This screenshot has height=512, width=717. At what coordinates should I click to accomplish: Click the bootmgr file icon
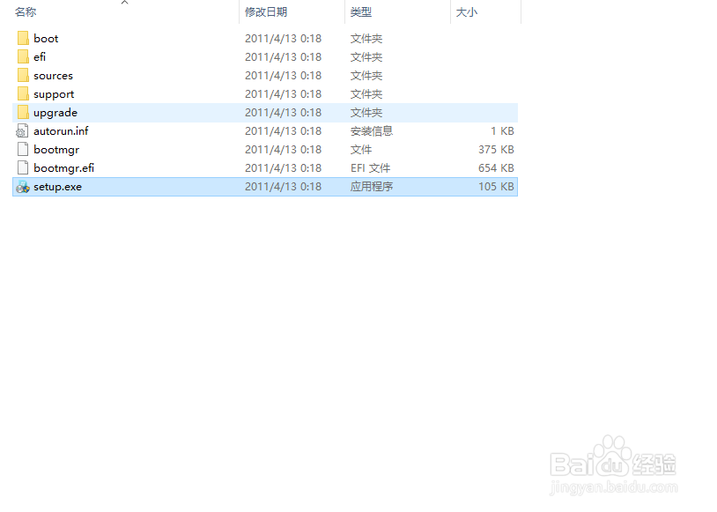click(21, 149)
